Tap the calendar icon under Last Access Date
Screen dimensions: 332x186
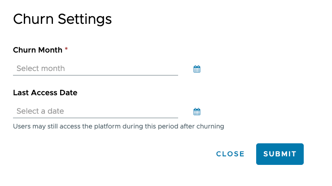pyautogui.click(x=197, y=111)
